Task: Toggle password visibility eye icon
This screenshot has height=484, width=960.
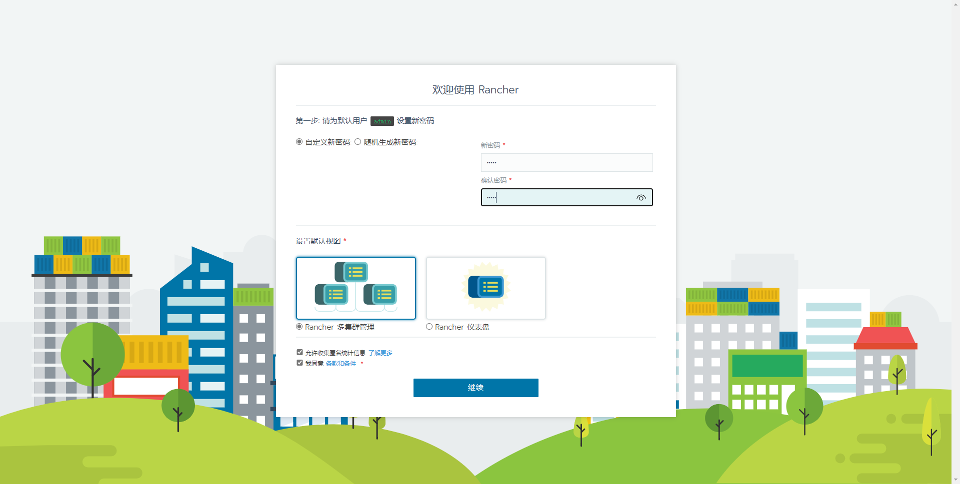Action: click(x=641, y=198)
